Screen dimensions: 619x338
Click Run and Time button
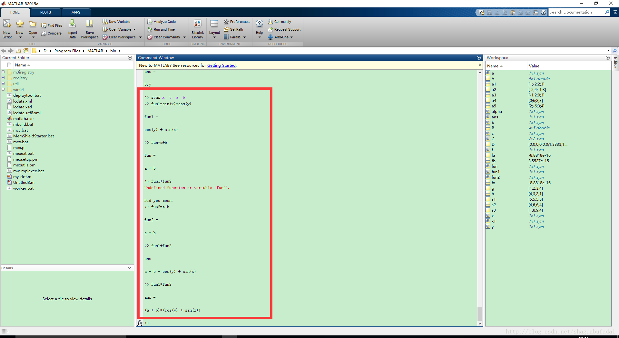tap(161, 29)
